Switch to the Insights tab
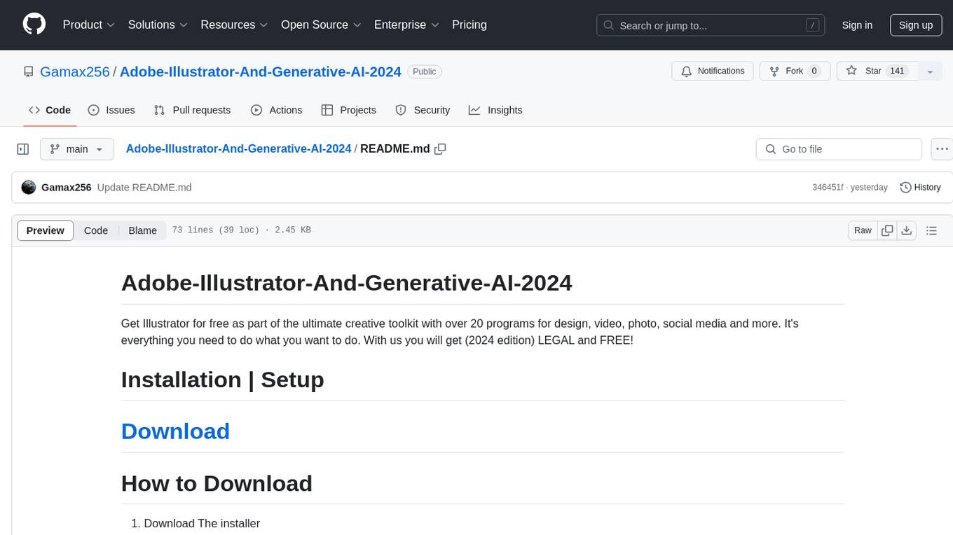 [495, 110]
